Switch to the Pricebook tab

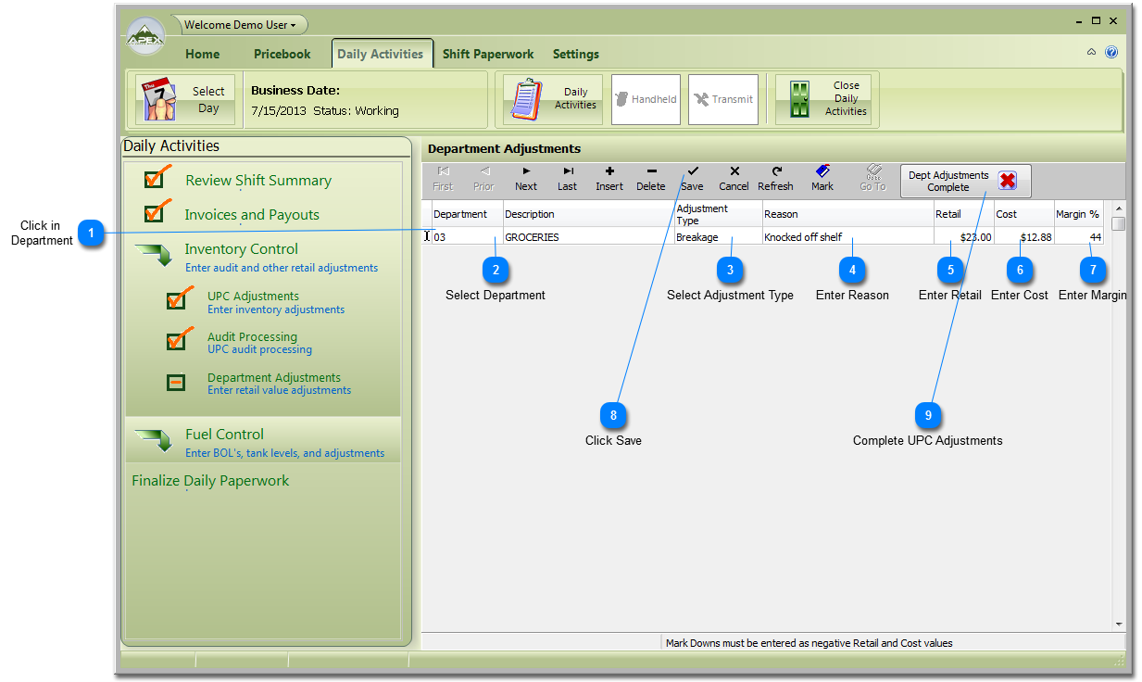pos(282,54)
